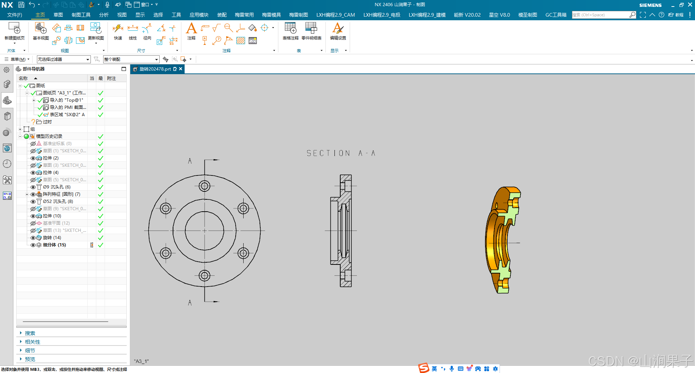Switch to the GC工具箱 ribbon tab

click(556, 15)
